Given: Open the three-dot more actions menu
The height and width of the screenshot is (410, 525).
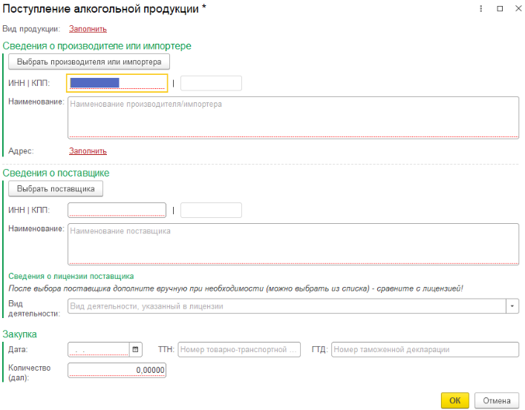Looking at the screenshot, I should pyautogui.click(x=481, y=8).
